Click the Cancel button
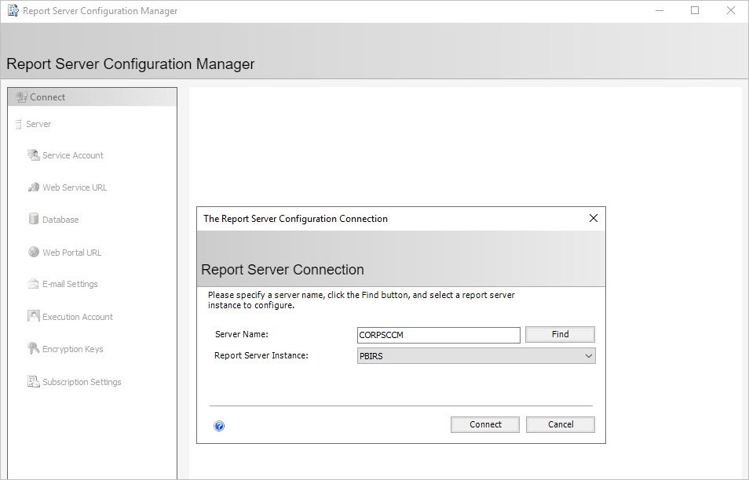Screen dimensions: 749x480 click(561, 424)
